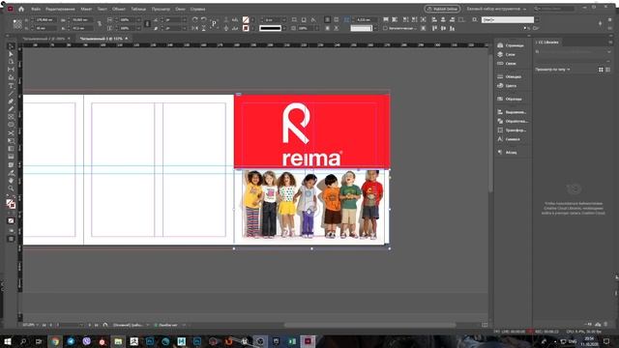Click the reference point locator grid
The height and width of the screenshot is (348, 619).
tap(17, 24)
